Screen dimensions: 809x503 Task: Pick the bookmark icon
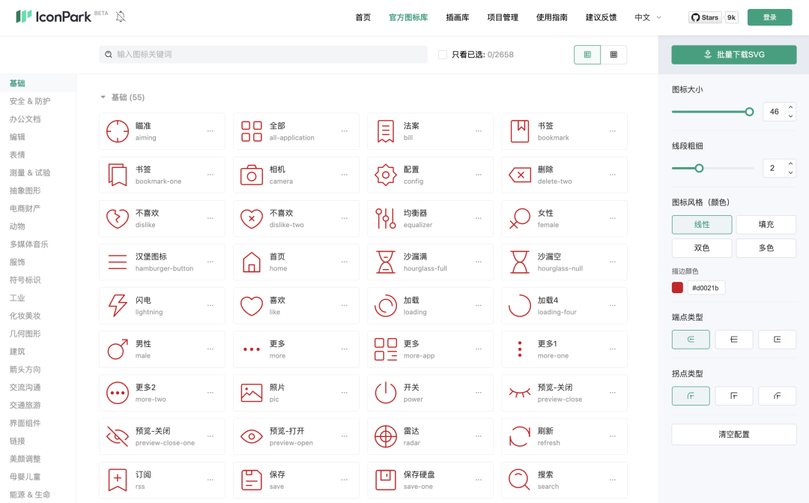tap(520, 131)
